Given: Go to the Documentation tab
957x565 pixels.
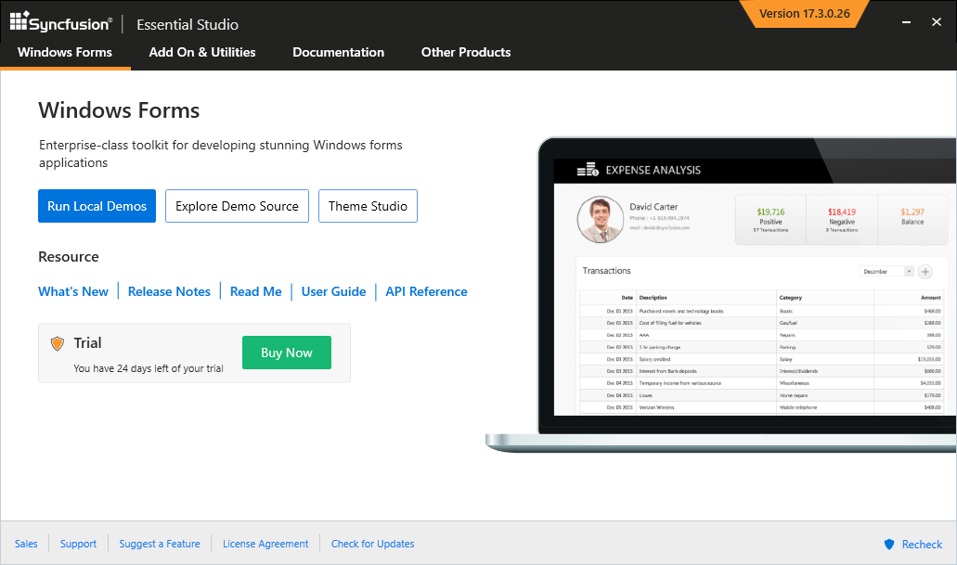Looking at the screenshot, I should (338, 53).
